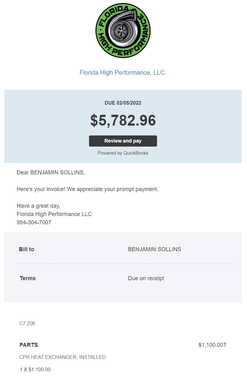This screenshot has height=378, width=247.
Task: Open the Florida High Performance, LLC. link
Action: (x=123, y=73)
